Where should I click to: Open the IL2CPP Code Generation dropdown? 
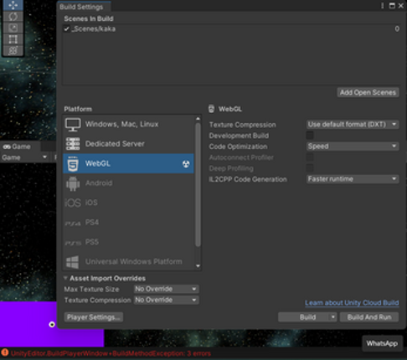[x=353, y=179]
